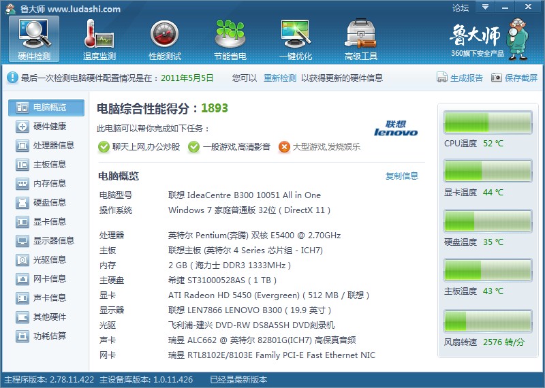This screenshot has width=545, height=388.
Task: Click the 鲁大师 mascot logo on the right
Action: click(x=518, y=39)
